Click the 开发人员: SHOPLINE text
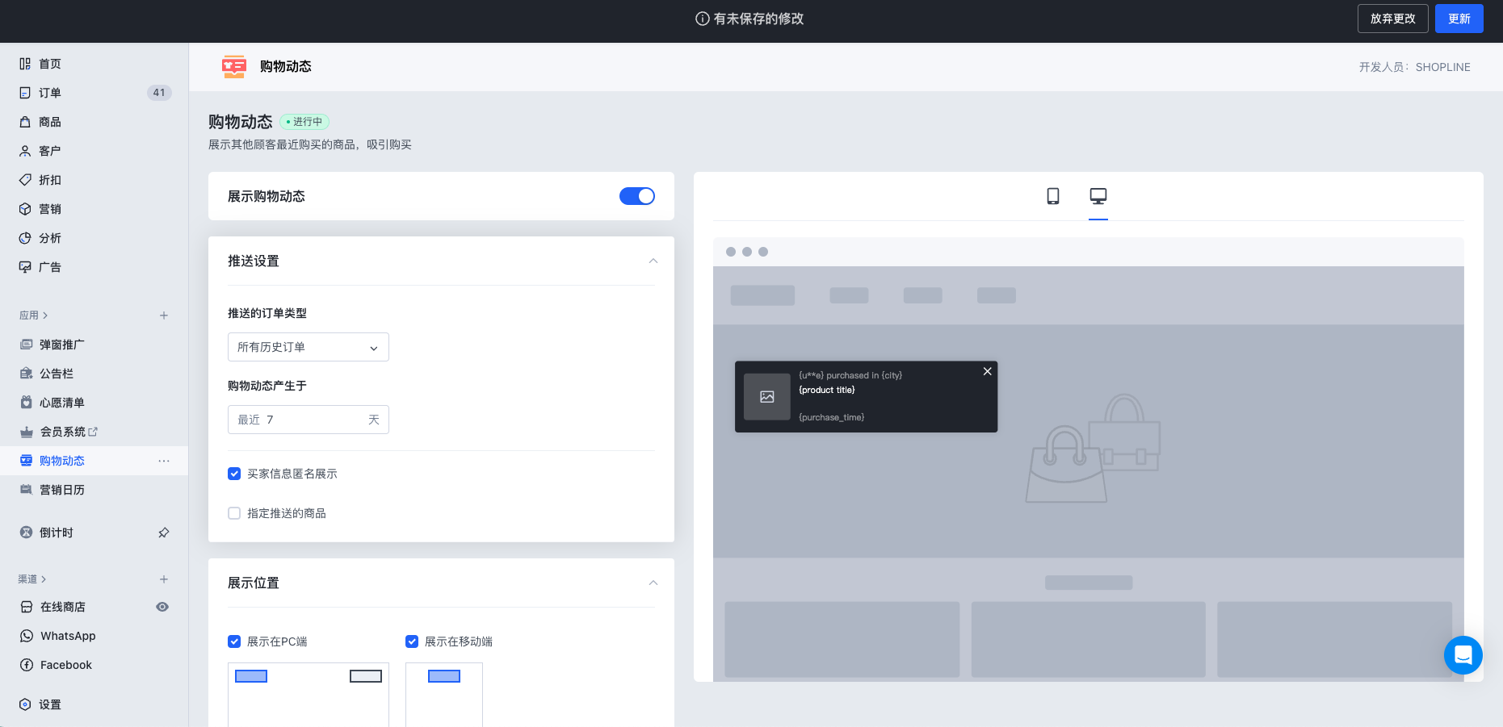Viewport: 1503px width, 727px height. coord(1414,67)
